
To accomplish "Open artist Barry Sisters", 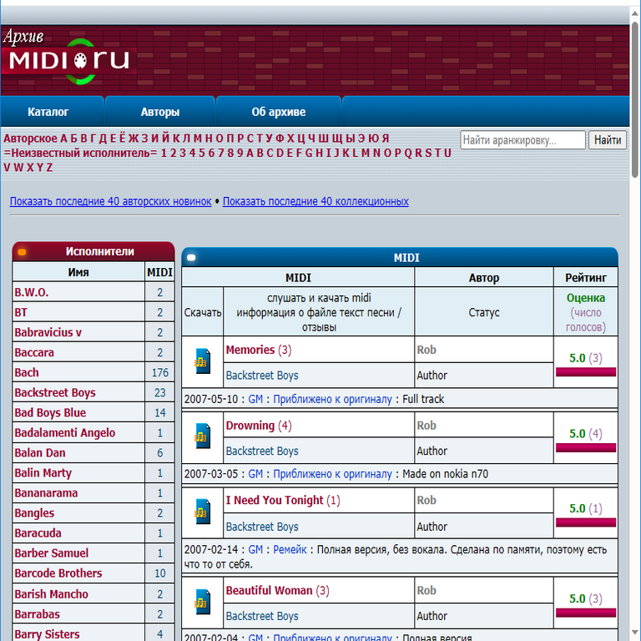I will [x=47, y=633].
